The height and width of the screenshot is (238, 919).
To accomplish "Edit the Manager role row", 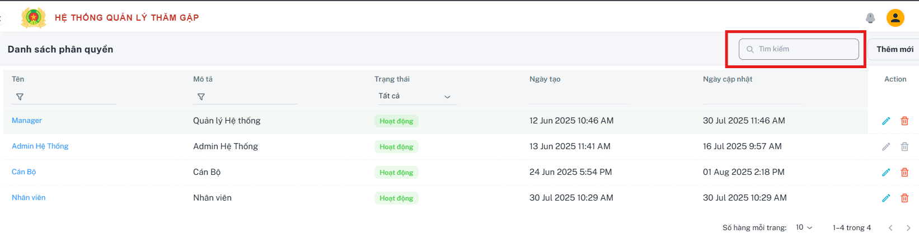I will point(886,121).
